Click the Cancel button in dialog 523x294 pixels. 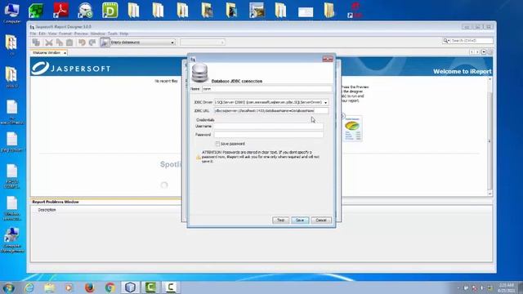tap(321, 220)
